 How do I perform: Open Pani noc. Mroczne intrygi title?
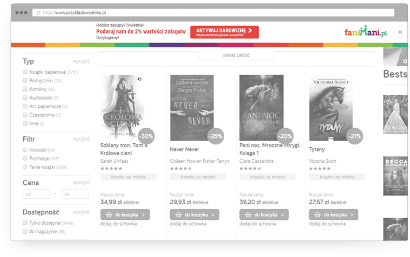270,149
